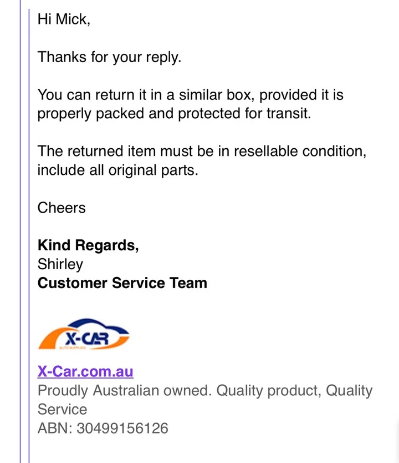Screen dimensions: 399x463
Task: Click the 'returned item must be in resellable condition' line
Action: click(202, 151)
